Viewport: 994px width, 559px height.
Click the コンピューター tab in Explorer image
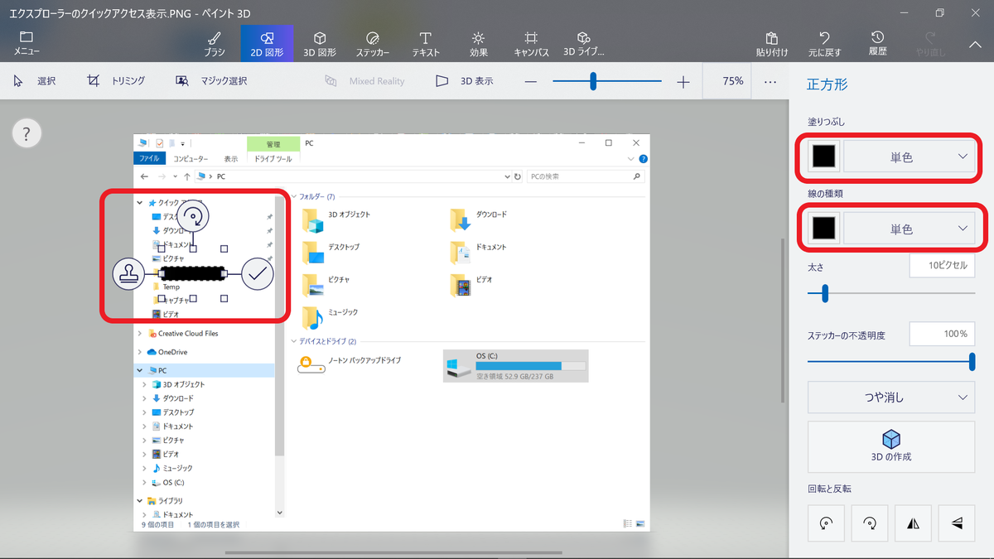[x=190, y=158]
